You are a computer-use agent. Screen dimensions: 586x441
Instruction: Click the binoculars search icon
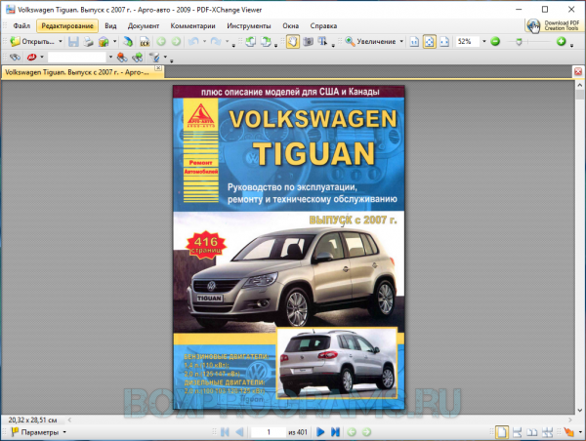click(15, 58)
